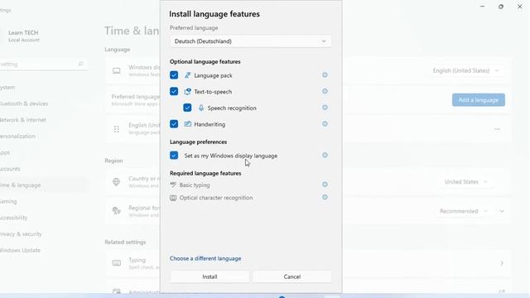Uncheck the Handwriting checkbox
Screen dimensions: 530x298
pyautogui.click(x=174, y=124)
